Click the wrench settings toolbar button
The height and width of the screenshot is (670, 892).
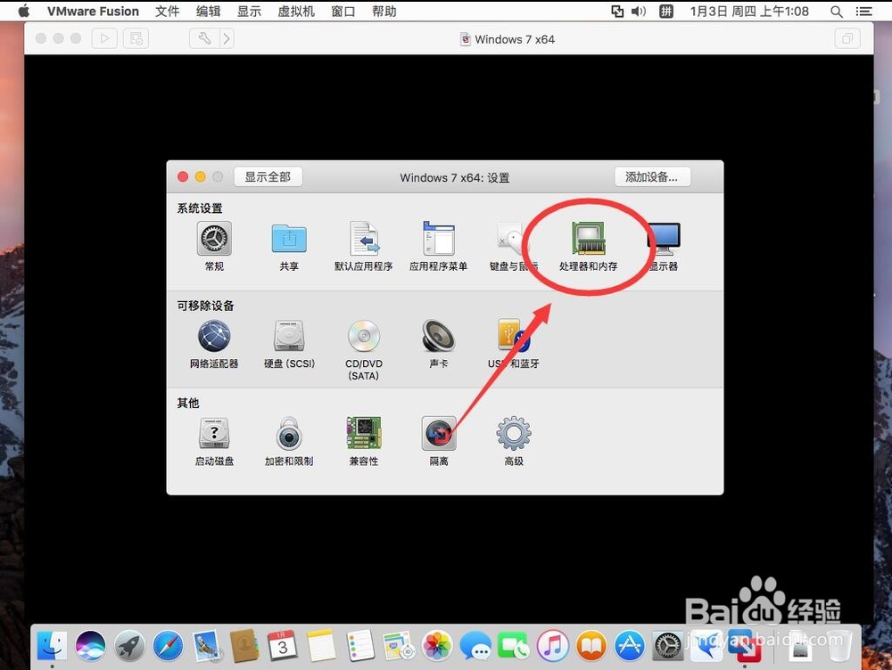pos(204,38)
